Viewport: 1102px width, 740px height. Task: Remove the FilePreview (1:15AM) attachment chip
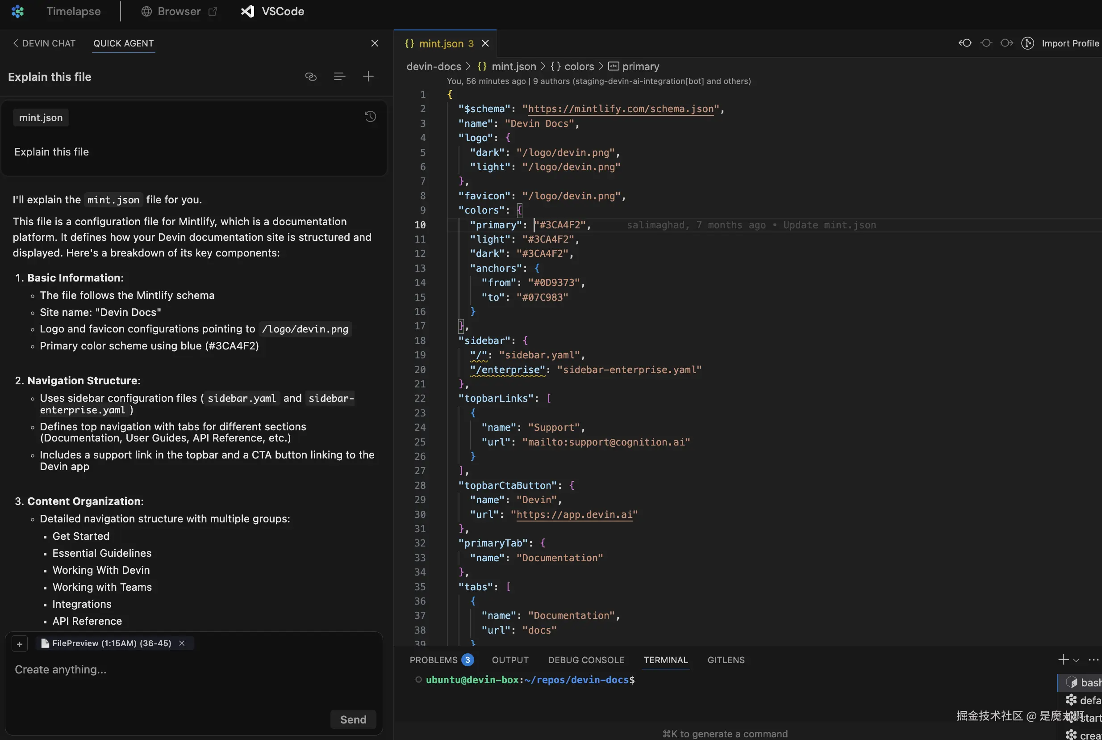tap(182, 643)
